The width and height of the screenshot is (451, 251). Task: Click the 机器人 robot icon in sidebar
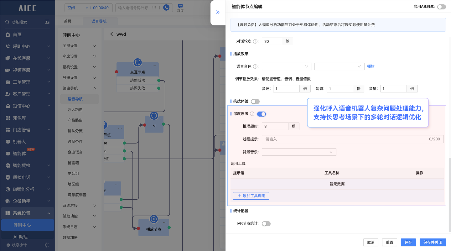pyautogui.click(x=8, y=142)
